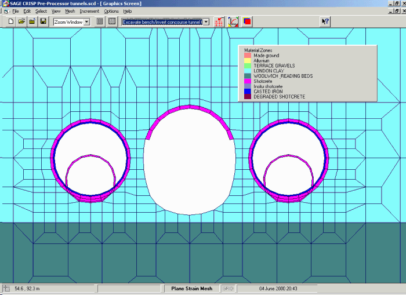Open the Zoom Window dropdown arrow
406x295 pixels.
[87, 22]
